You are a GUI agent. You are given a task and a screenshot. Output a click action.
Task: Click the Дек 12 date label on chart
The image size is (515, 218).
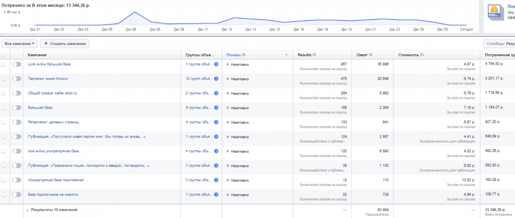pos(227,29)
